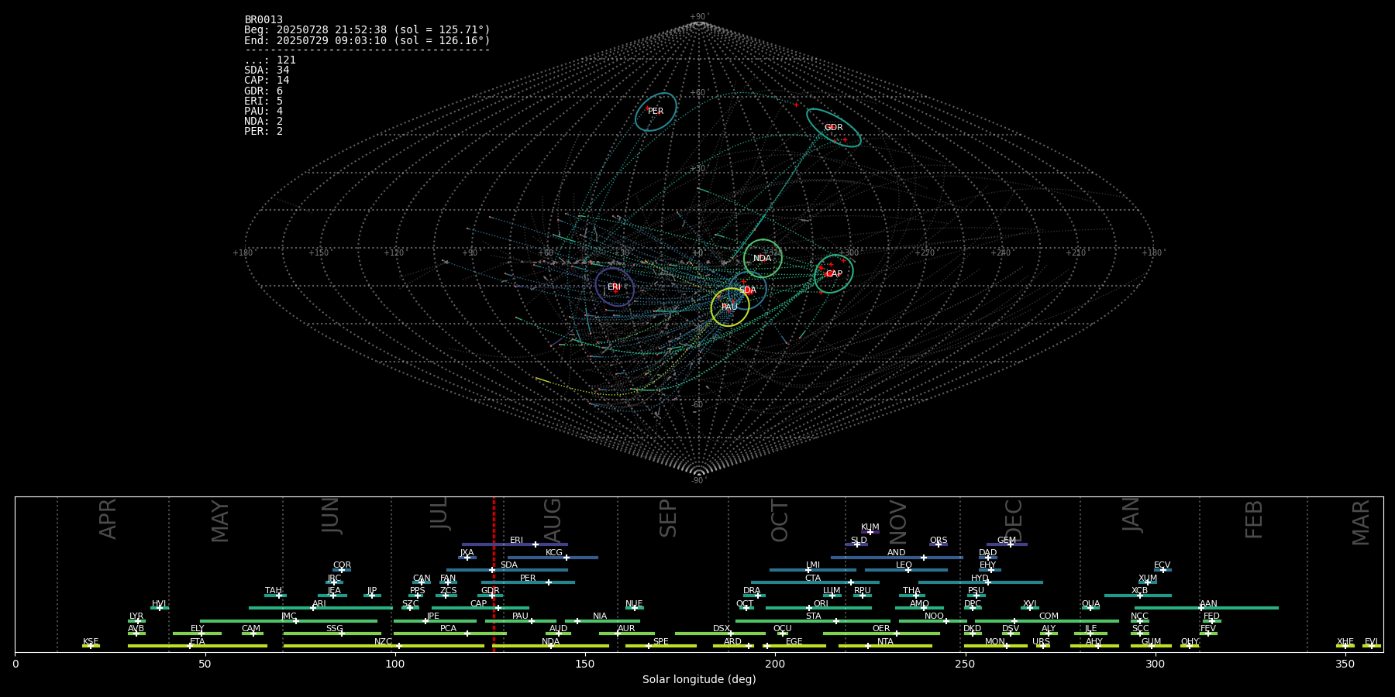The width and height of the screenshot is (1395, 697).
Task: Select the SSG shower label in timeline
Action: tap(334, 629)
